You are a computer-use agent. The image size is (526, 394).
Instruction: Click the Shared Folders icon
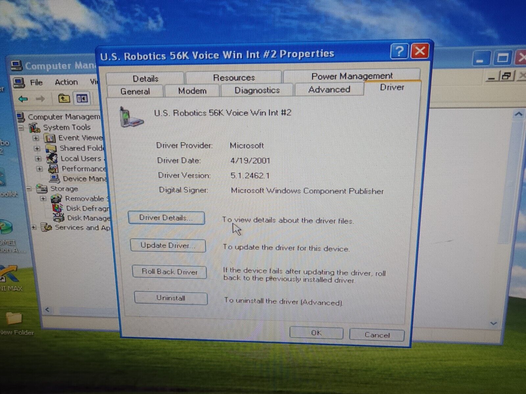click(51, 149)
